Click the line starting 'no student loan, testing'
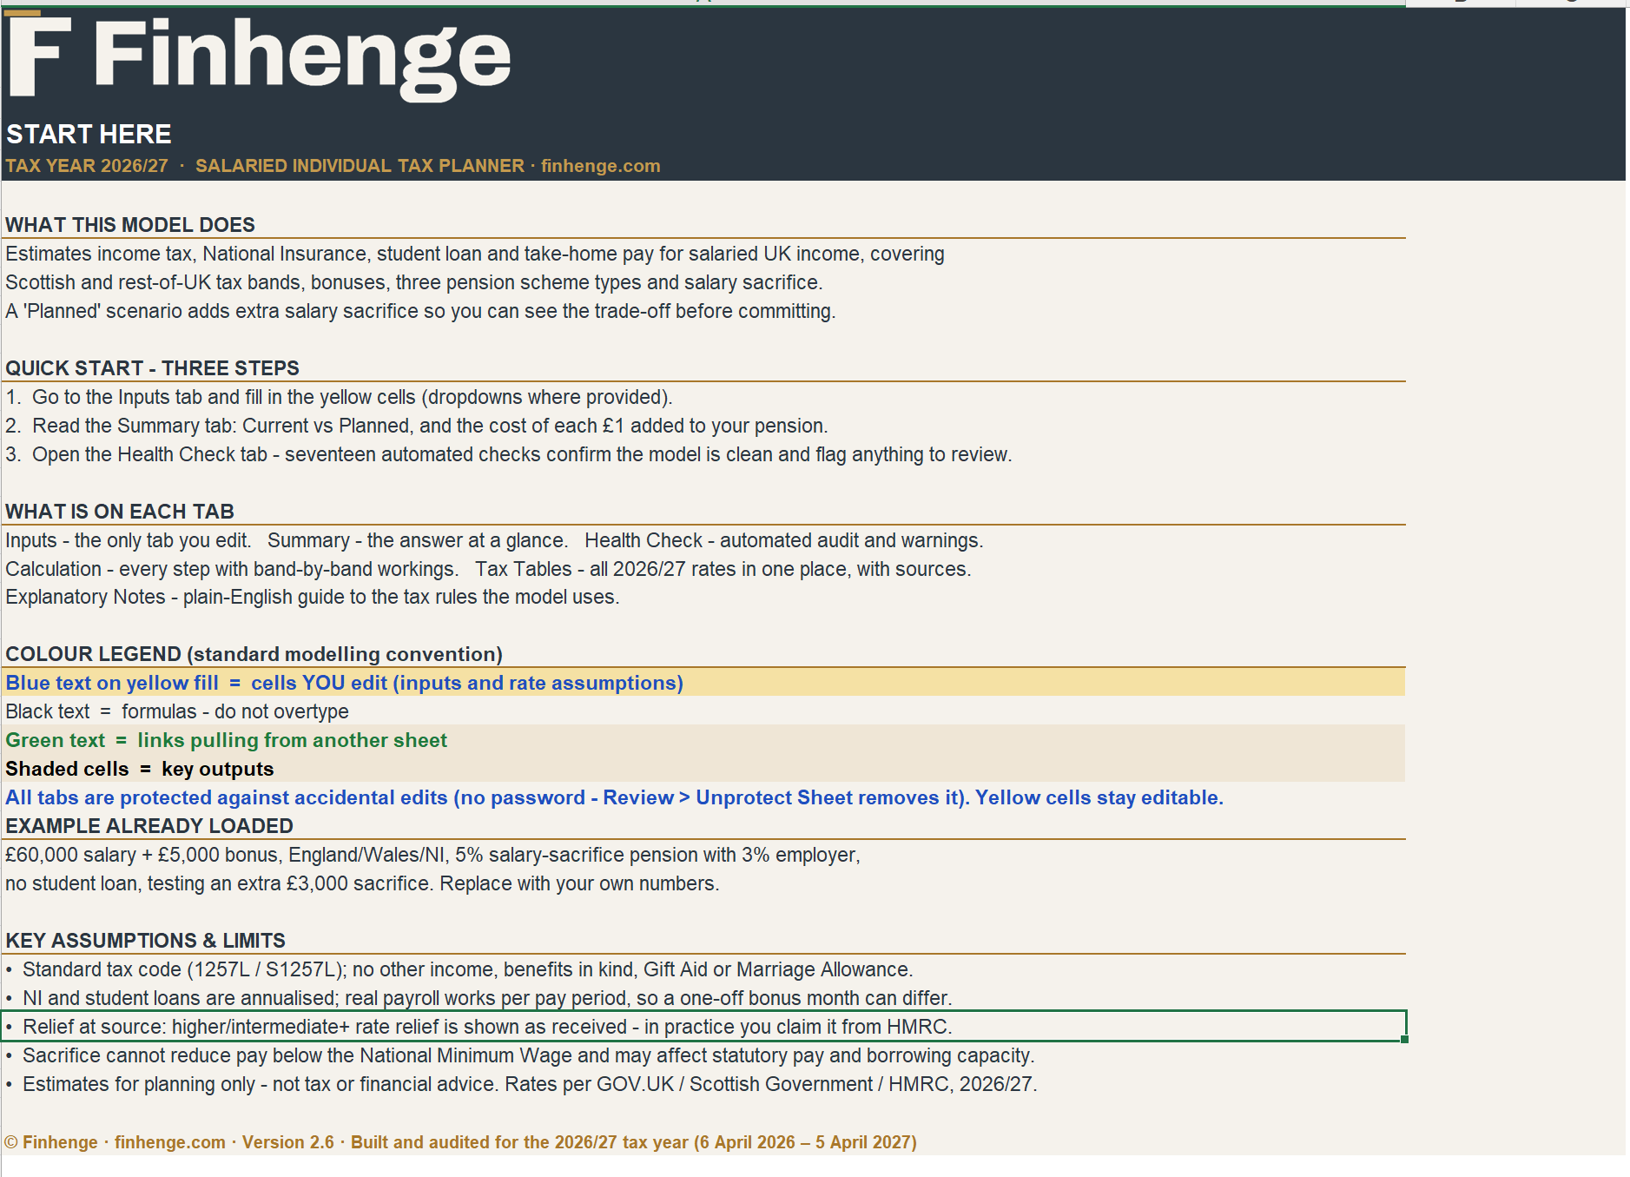 pos(362,883)
